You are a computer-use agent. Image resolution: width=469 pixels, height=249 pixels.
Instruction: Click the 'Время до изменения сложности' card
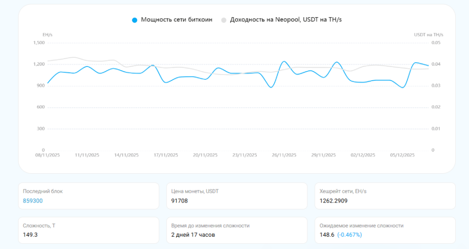click(236, 230)
